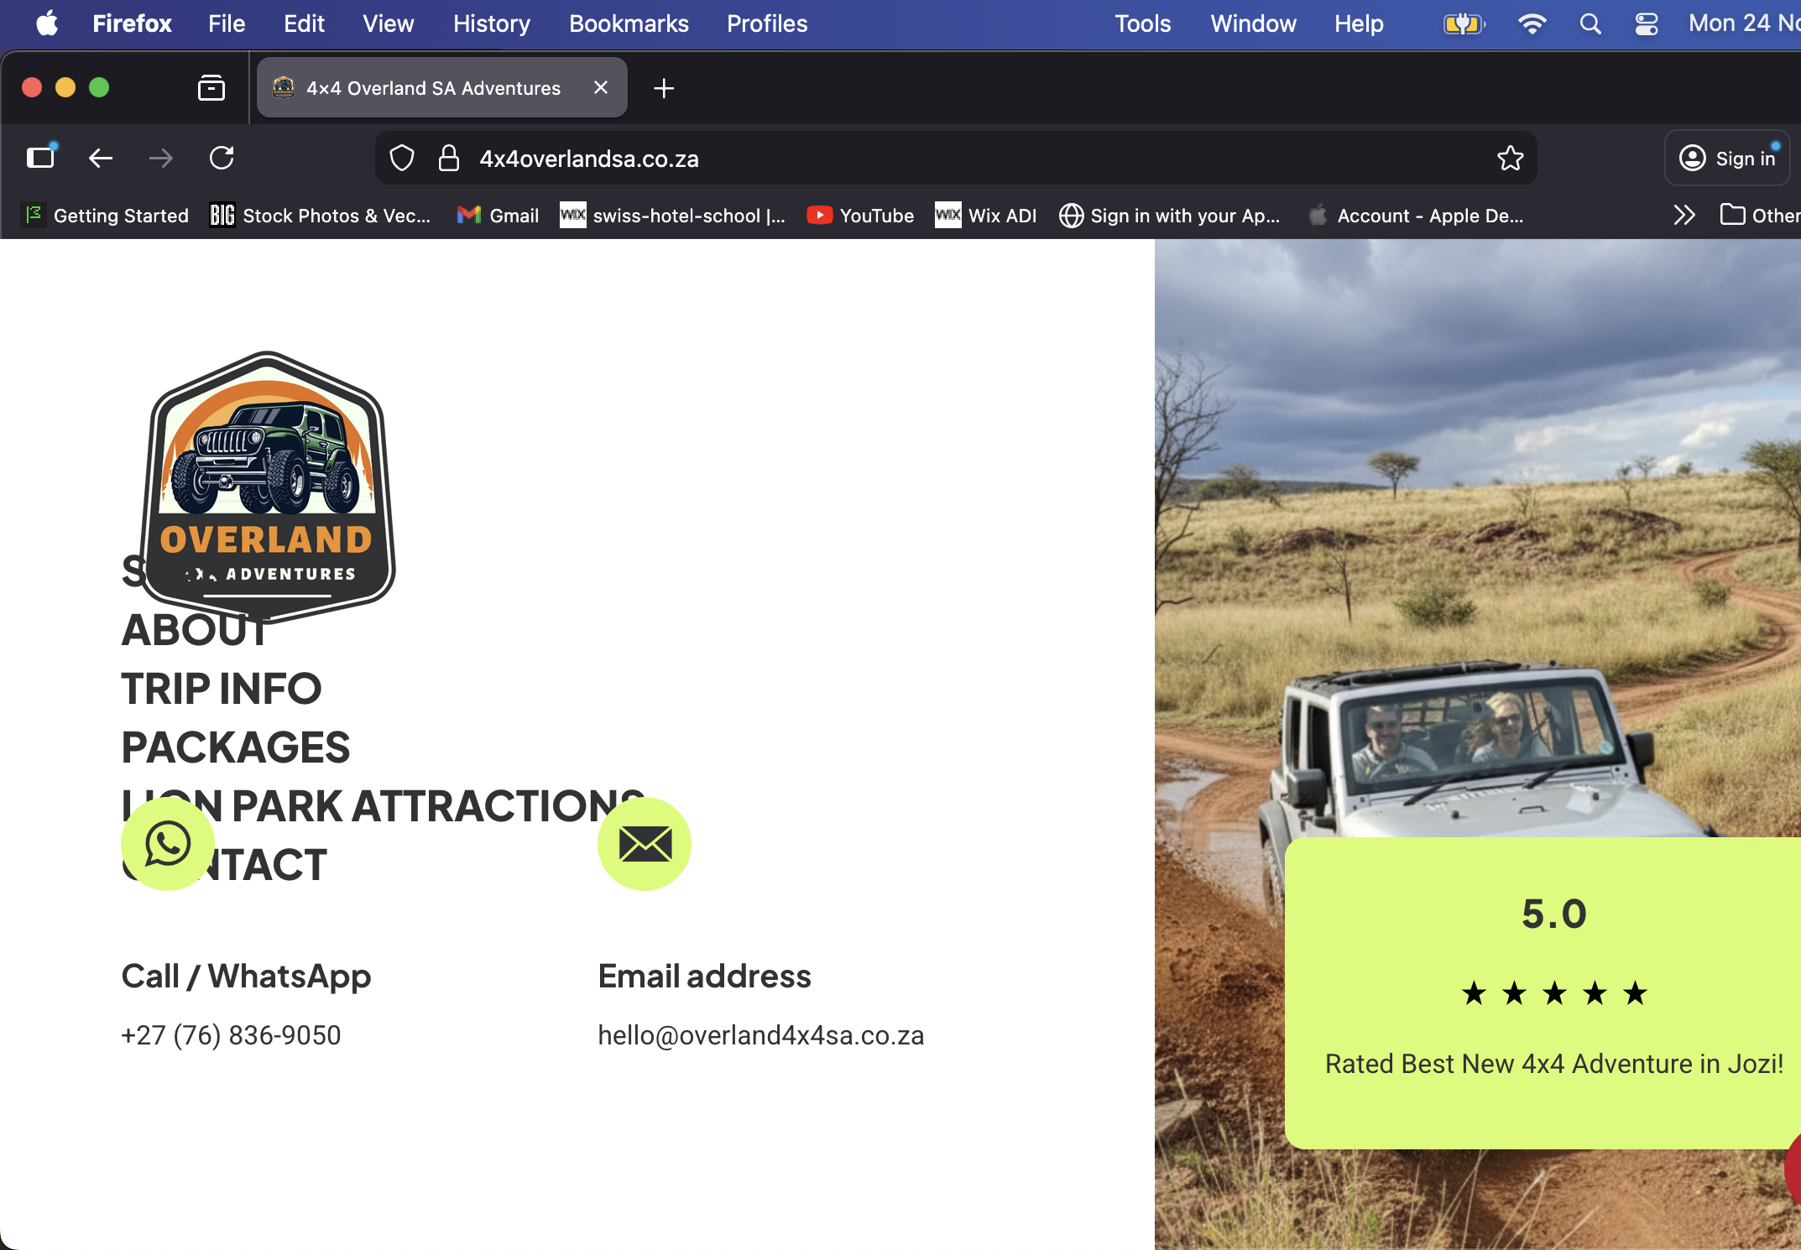Bookmark this page with star icon

[x=1510, y=159]
